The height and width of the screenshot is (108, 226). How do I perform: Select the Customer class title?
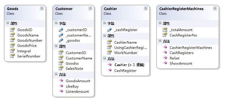click(x=64, y=9)
